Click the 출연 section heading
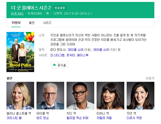This screenshot has height=124, width=161. [9, 78]
